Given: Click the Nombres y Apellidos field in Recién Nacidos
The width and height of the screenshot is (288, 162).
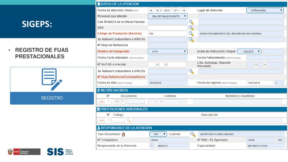Looking at the screenshot, I should (237, 101).
